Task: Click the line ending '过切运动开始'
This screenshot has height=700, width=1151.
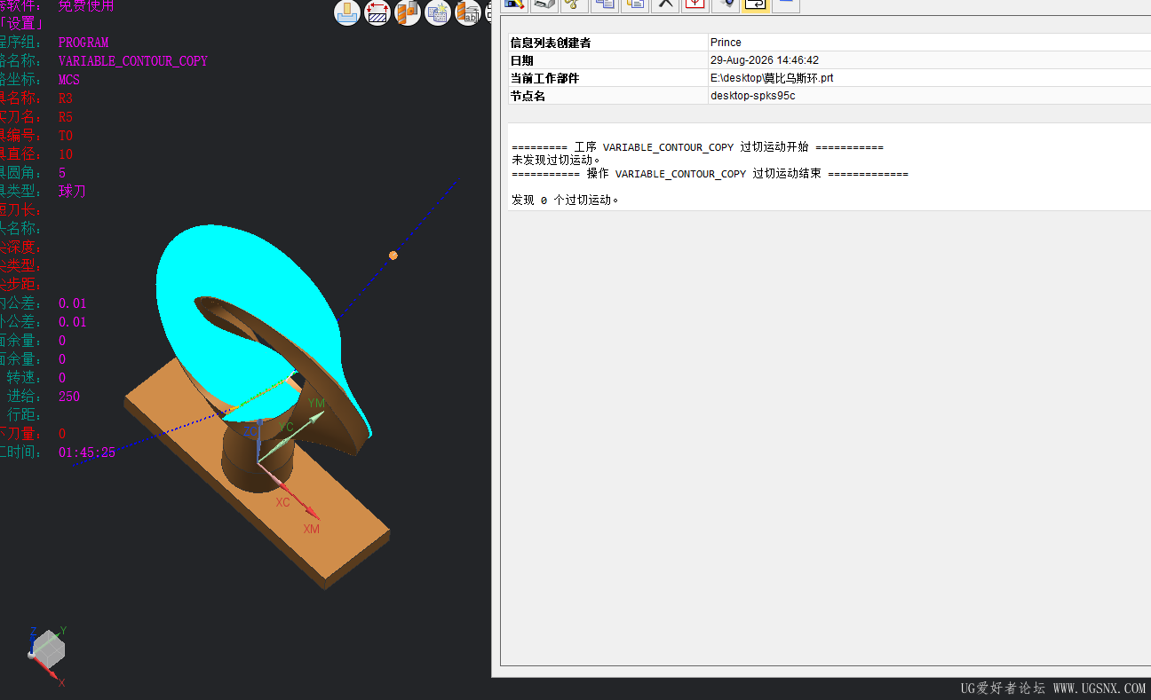Action: pyautogui.click(x=698, y=147)
